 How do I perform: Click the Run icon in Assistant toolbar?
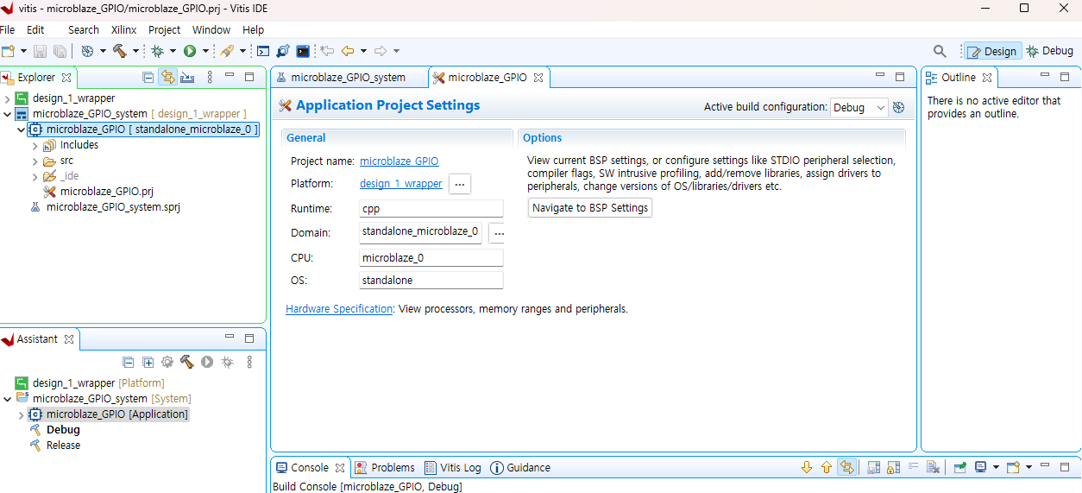point(207,362)
